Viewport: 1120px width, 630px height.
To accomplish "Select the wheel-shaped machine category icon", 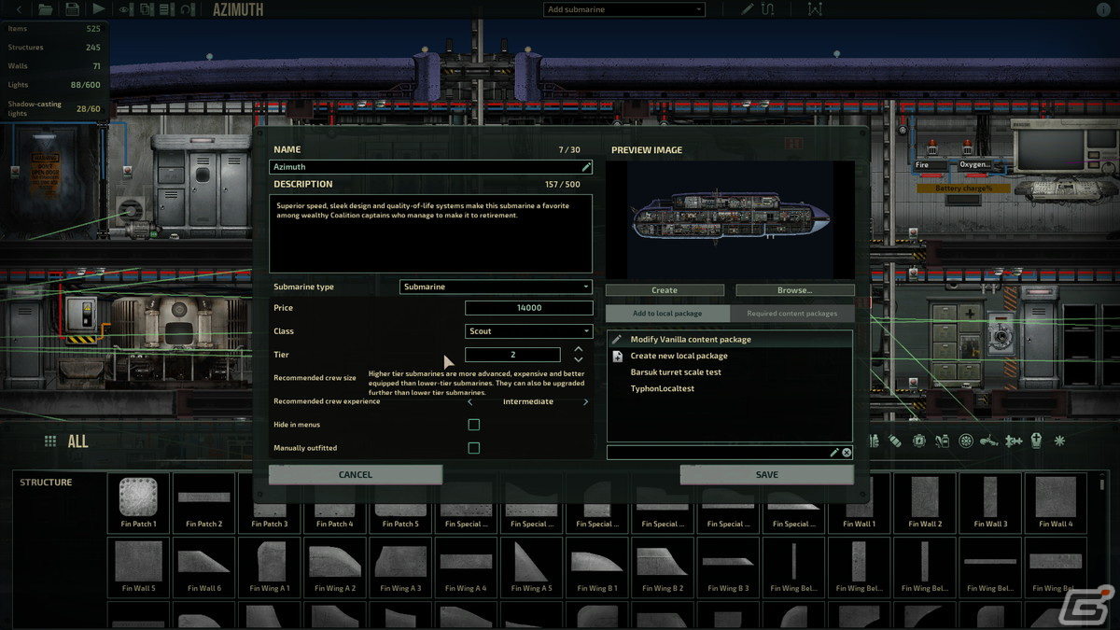I will pos(966,441).
